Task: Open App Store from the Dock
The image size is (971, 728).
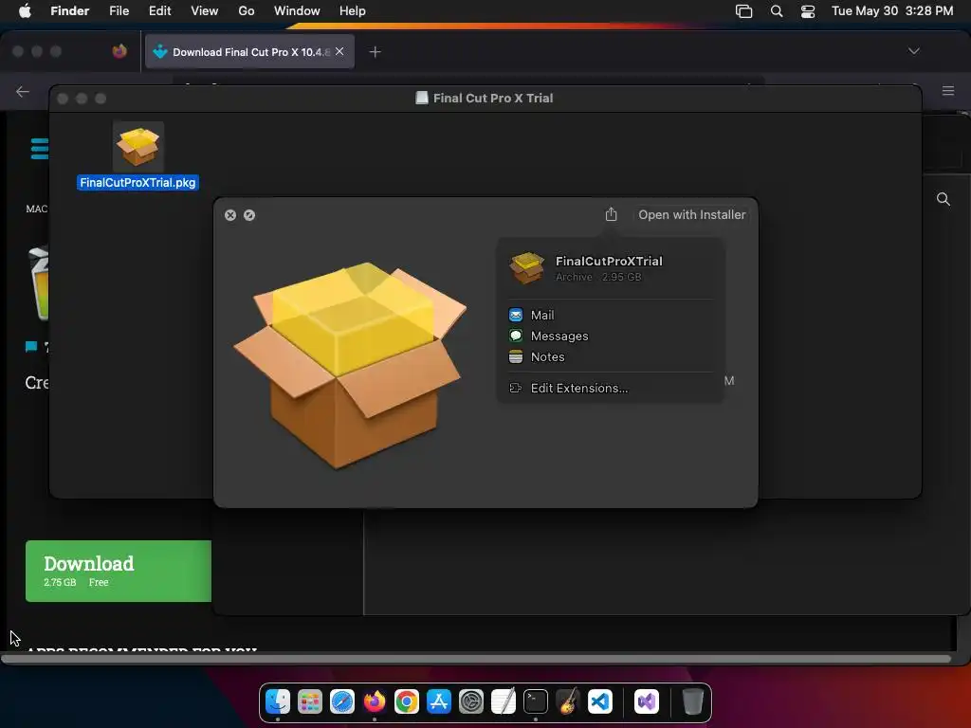Action: (x=438, y=702)
